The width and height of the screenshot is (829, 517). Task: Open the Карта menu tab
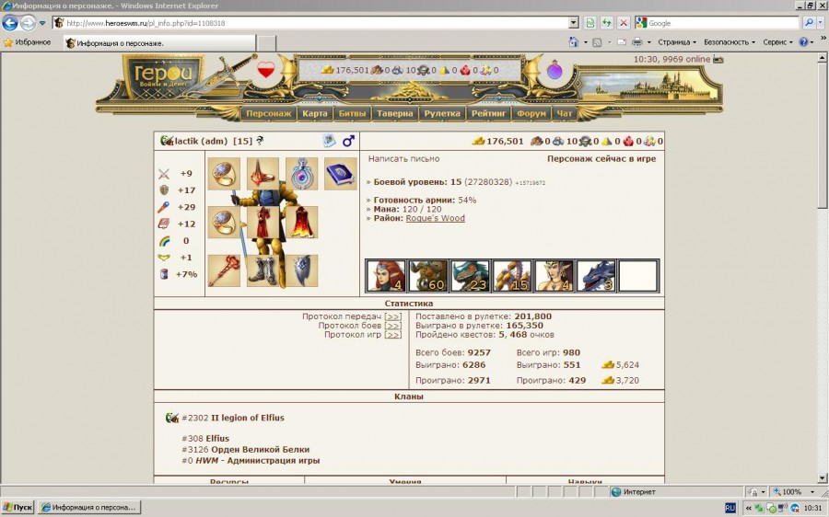point(315,113)
